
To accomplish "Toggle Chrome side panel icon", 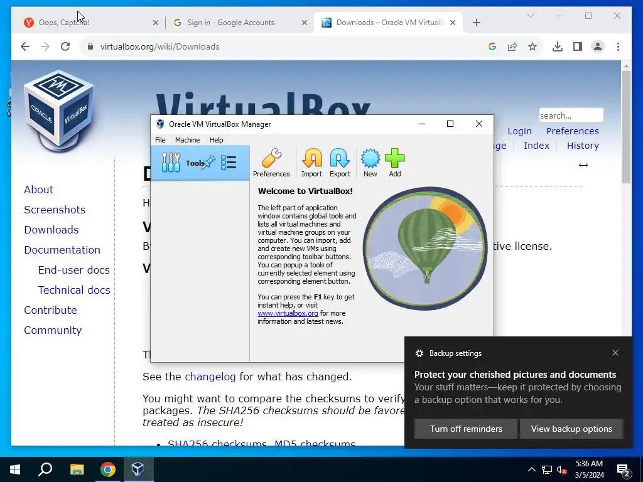I will pos(578,46).
